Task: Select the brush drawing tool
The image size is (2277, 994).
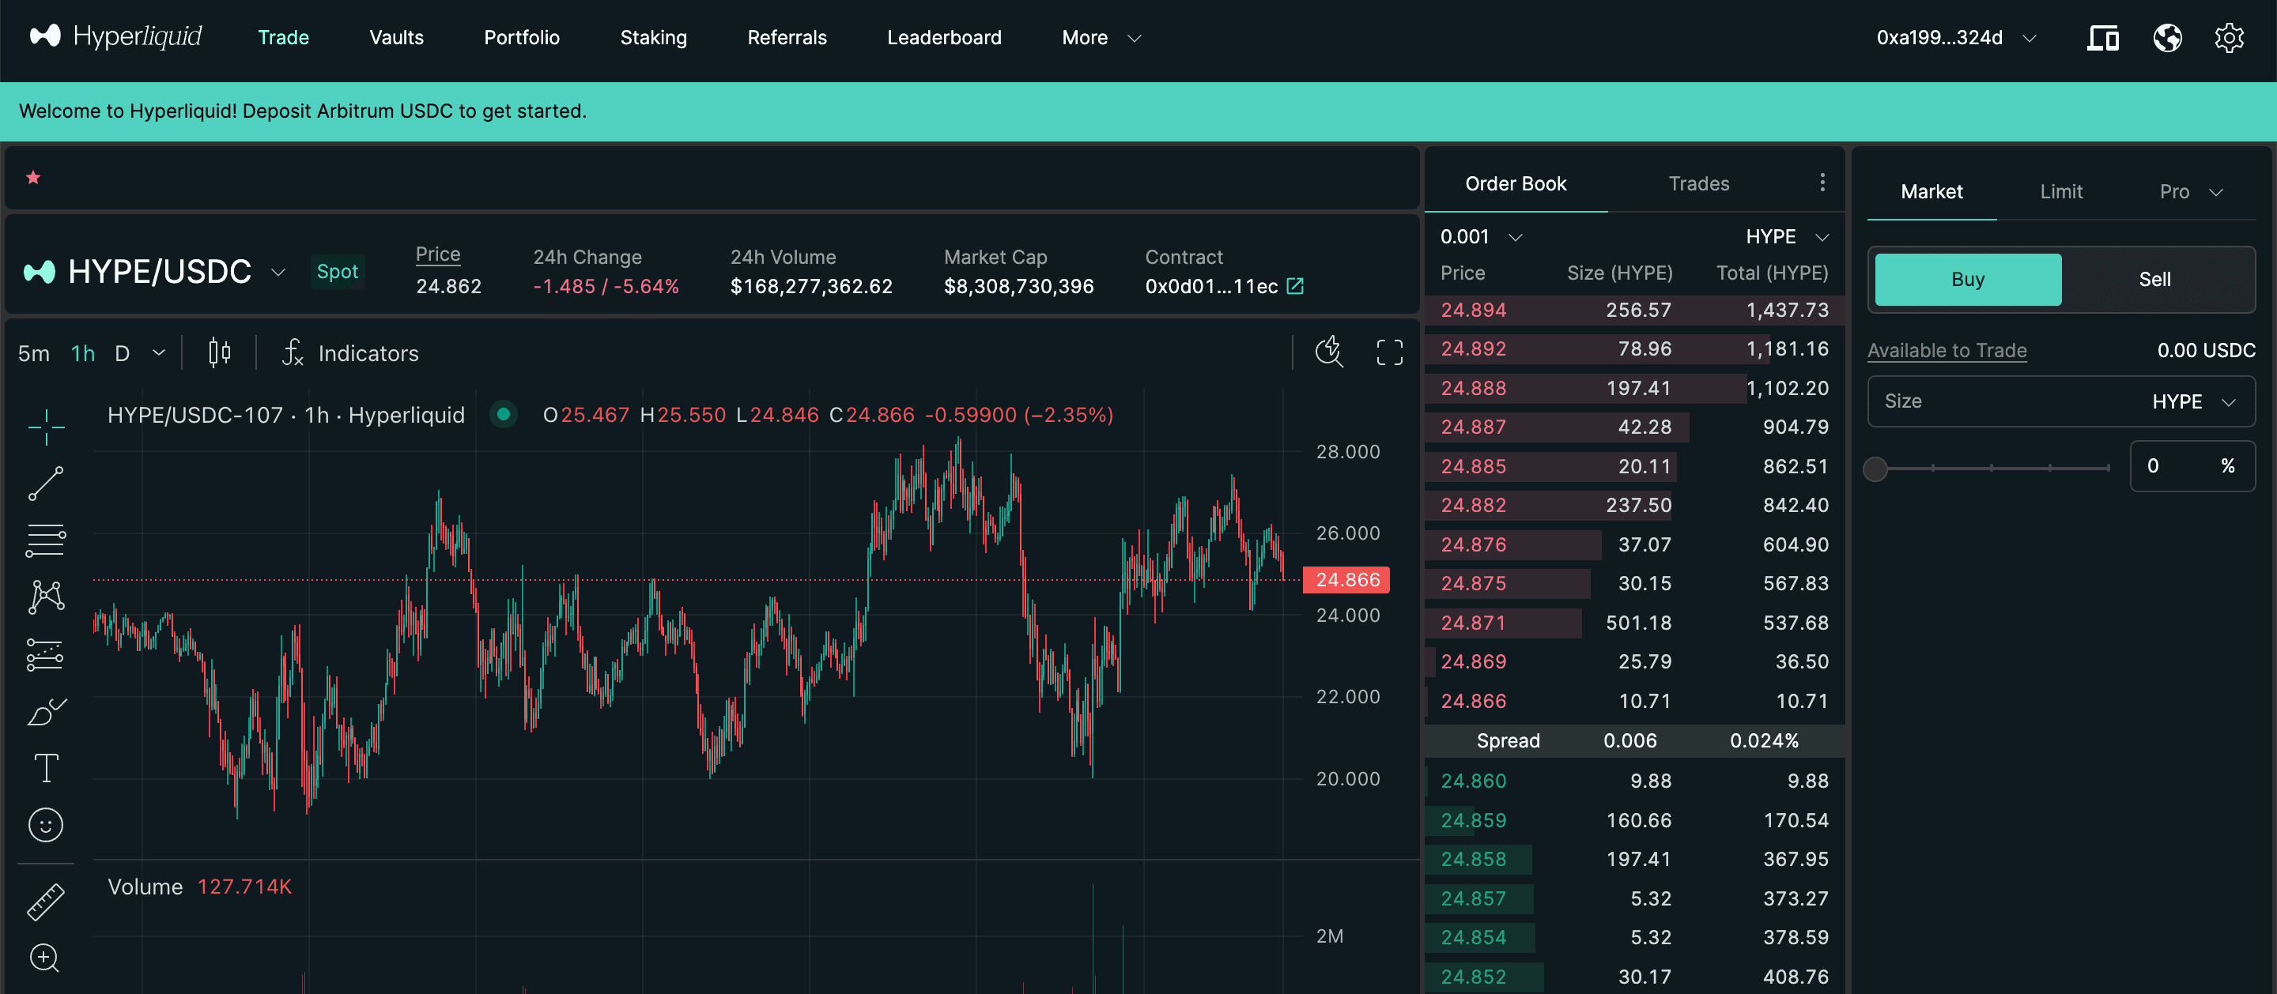Action: (46, 711)
